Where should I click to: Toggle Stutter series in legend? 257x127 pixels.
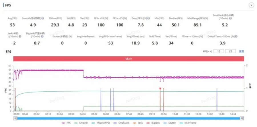click(x=170, y=123)
